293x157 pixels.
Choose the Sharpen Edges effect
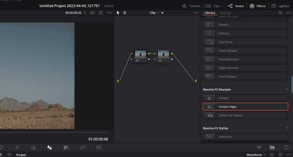pos(245,107)
